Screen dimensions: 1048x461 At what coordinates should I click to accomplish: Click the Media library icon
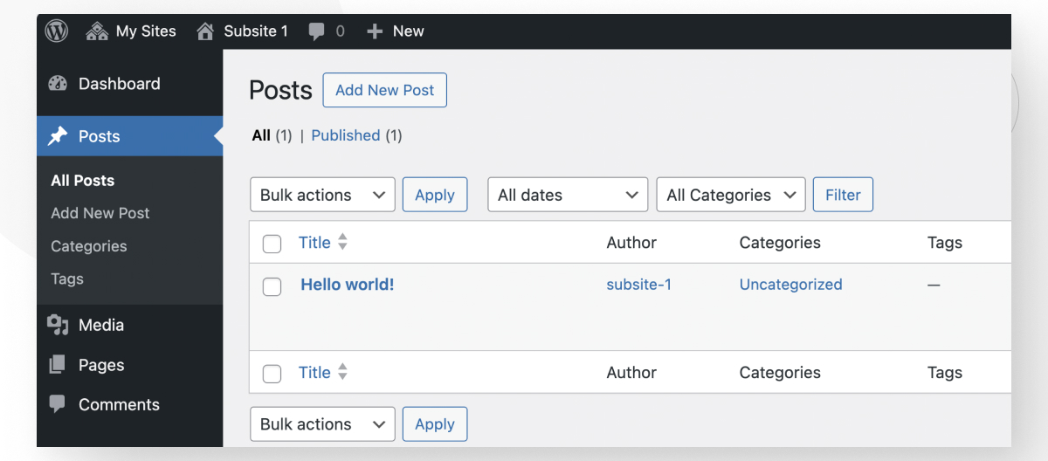(x=58, y=325)
